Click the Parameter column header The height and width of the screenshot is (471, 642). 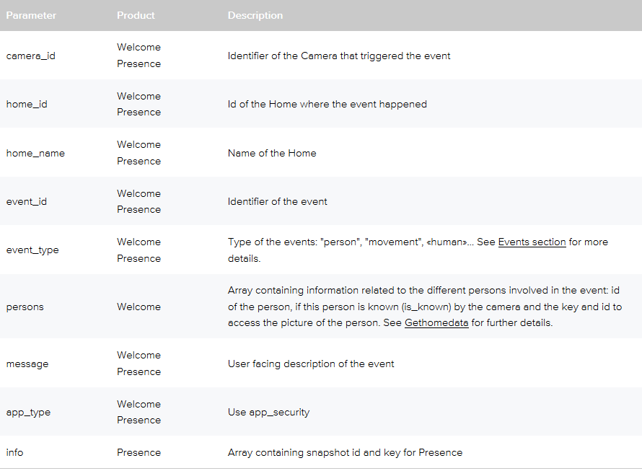pyautogui.click(x=31, y=16)
